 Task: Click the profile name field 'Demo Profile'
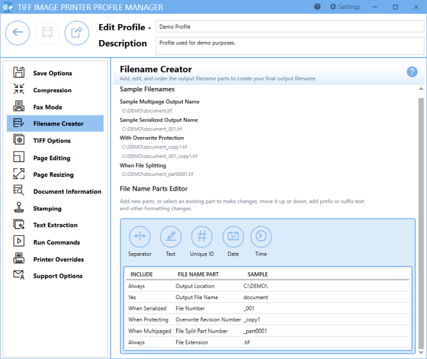(x=290, y=27)
